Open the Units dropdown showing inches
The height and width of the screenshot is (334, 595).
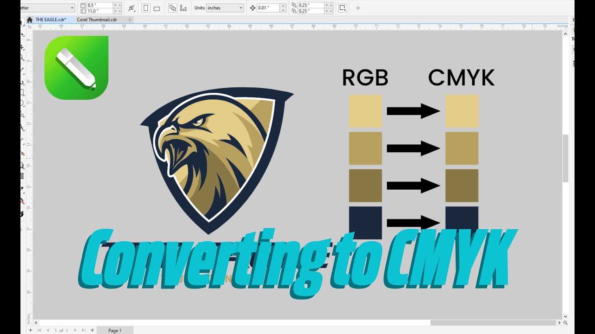(225, 8)
